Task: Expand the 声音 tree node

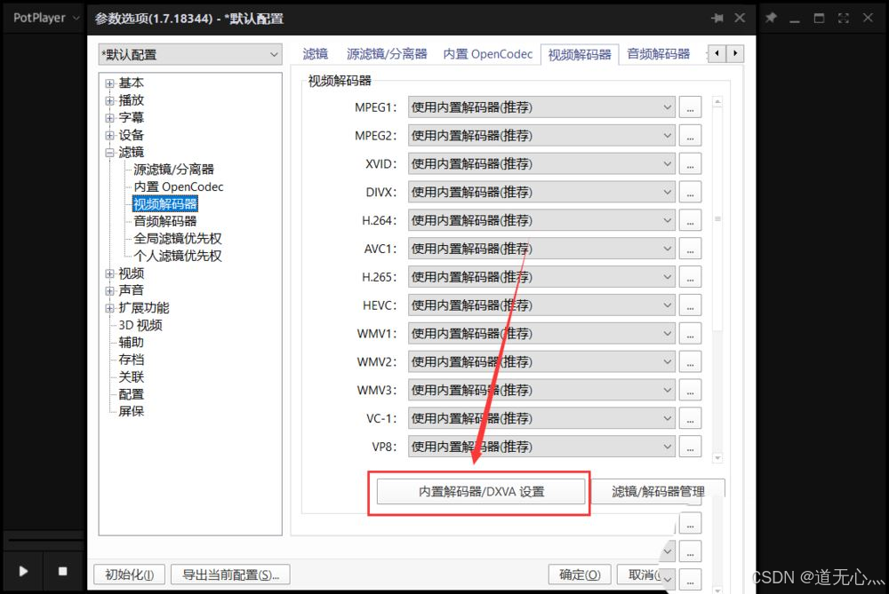Action: tap(109, 290)
